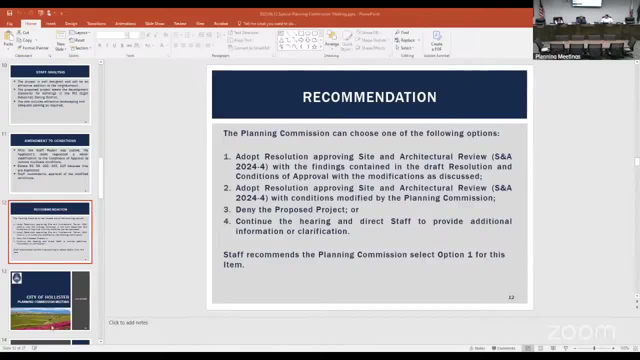The height and width of the screenshot is (360, 640).
Task: Toggle the Comments pane in status bar
Action: (x=503, y=348)
